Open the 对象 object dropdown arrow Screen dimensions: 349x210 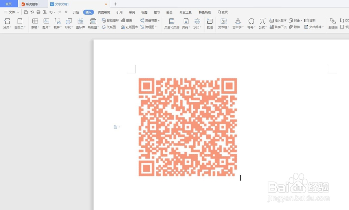click(x=302, y=21)
